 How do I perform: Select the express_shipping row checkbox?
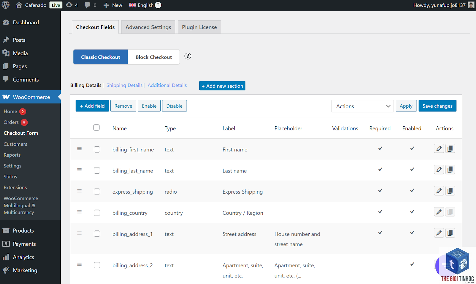97,192
